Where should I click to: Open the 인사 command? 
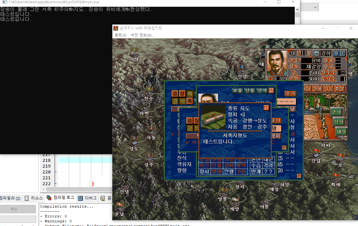(339, 122)
